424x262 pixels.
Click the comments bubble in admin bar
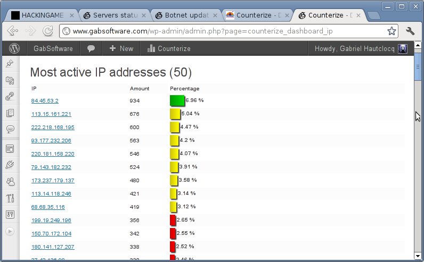(91, 48)
